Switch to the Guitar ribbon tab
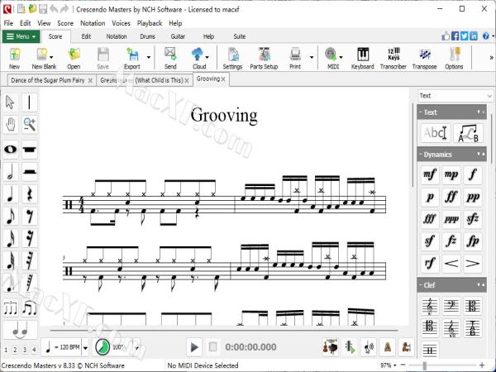This screenshot has width=496, height=372. coord(178,36)
